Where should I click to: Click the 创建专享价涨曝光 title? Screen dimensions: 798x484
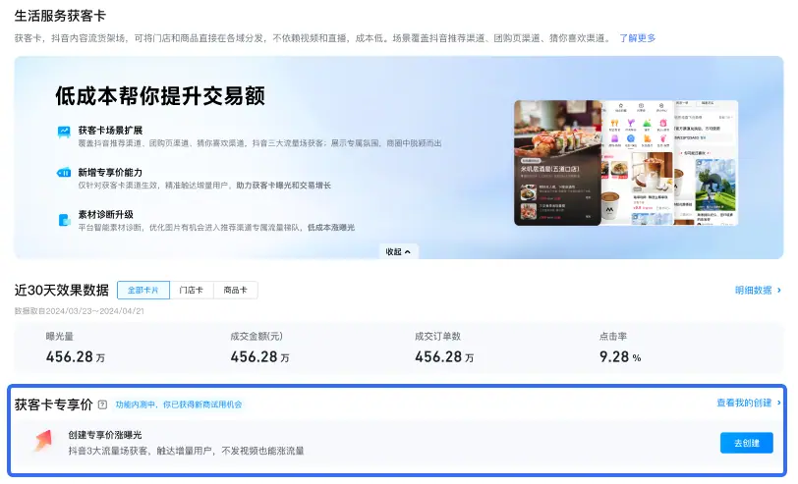coord(105,435)
